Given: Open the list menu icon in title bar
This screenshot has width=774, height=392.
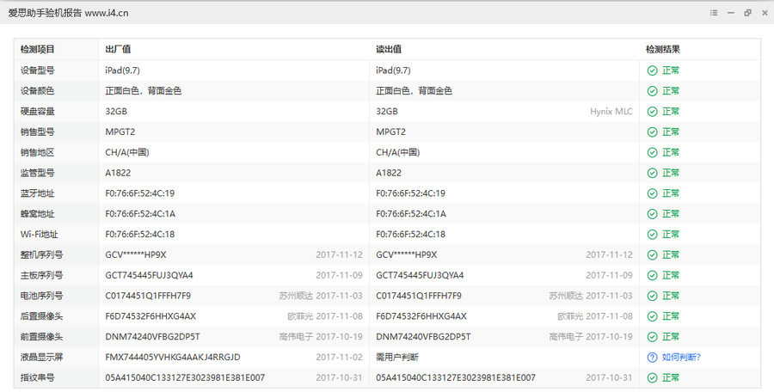Looking at the screenshot, I should pos(714,13).
